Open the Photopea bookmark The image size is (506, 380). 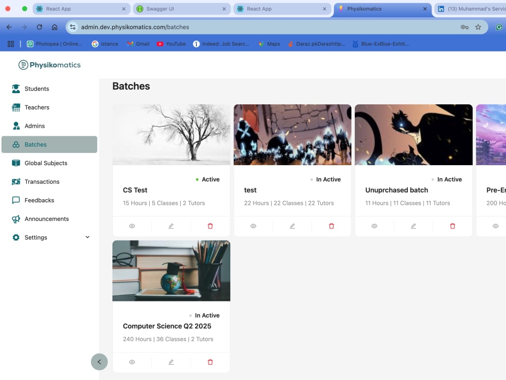point(55,44)
